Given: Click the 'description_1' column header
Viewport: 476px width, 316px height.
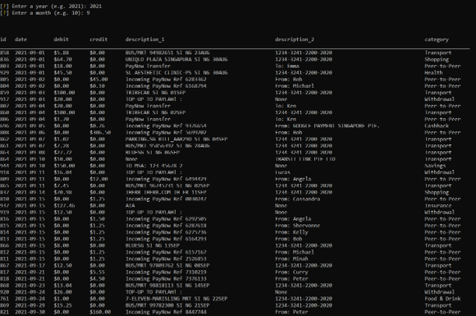Looking at the screenshot, I should click(144, 39).
